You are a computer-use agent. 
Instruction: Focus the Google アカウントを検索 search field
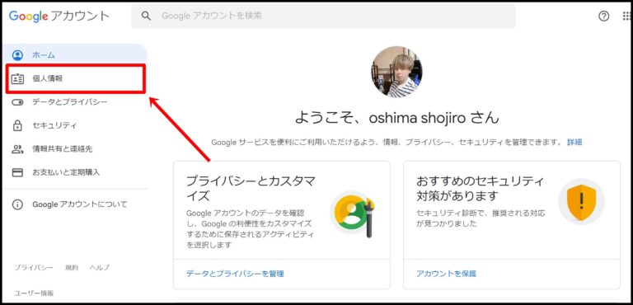tap(323, 16)
